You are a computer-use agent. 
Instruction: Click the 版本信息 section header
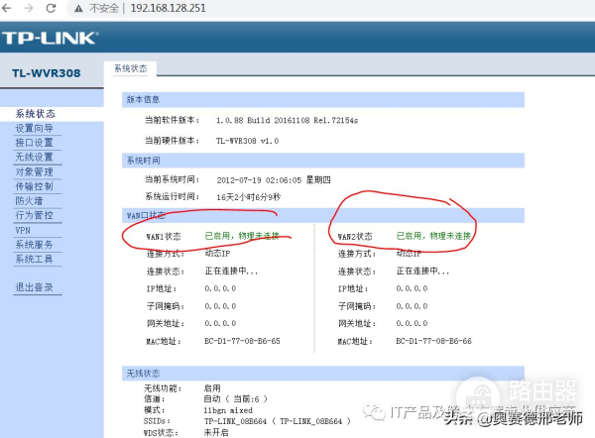323,100
